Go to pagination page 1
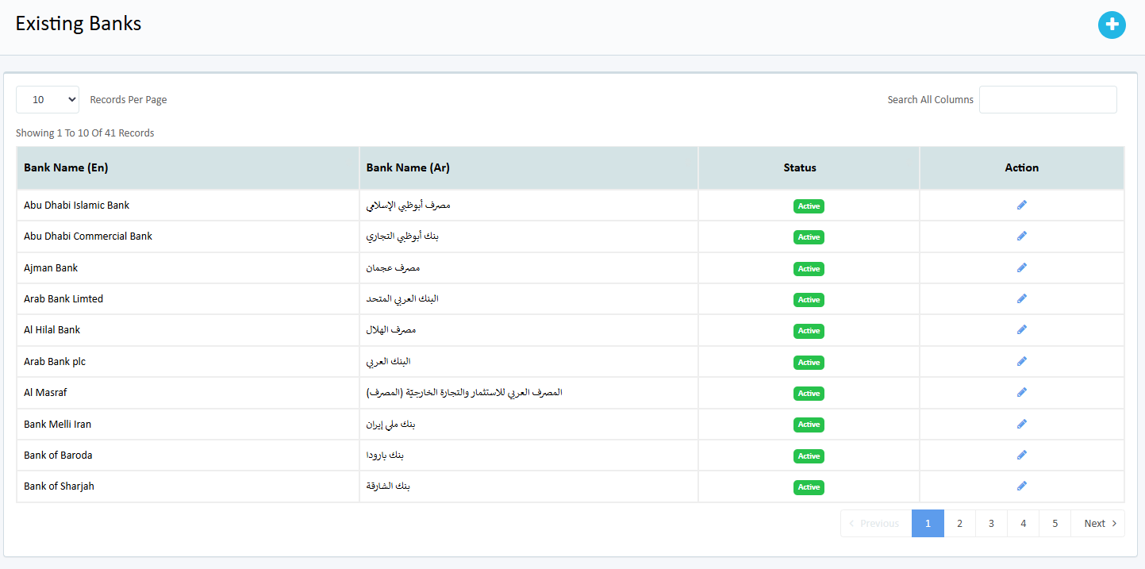1145x569 pixels. [928, 523]
